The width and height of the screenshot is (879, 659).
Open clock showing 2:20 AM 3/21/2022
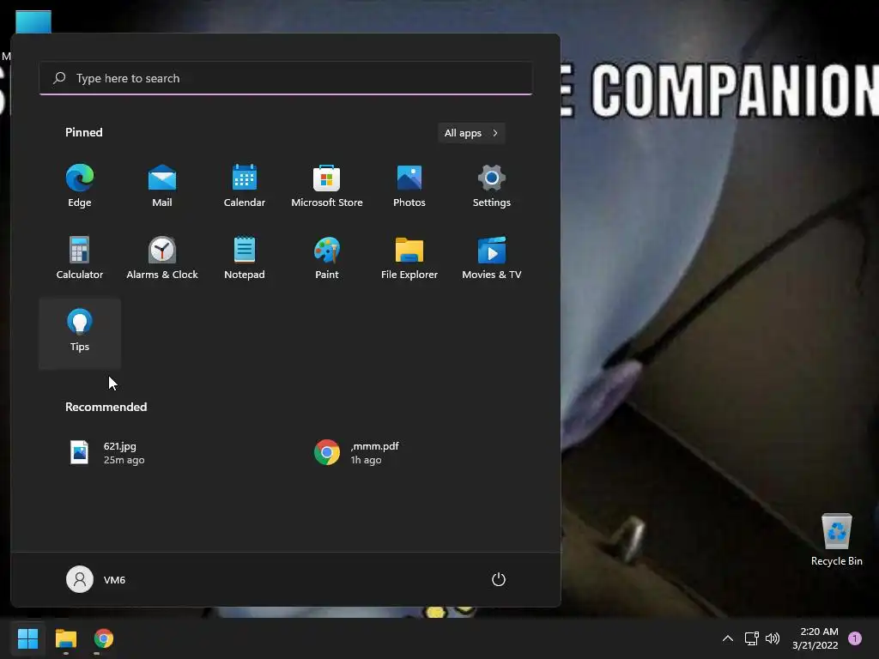coord(815,638)
